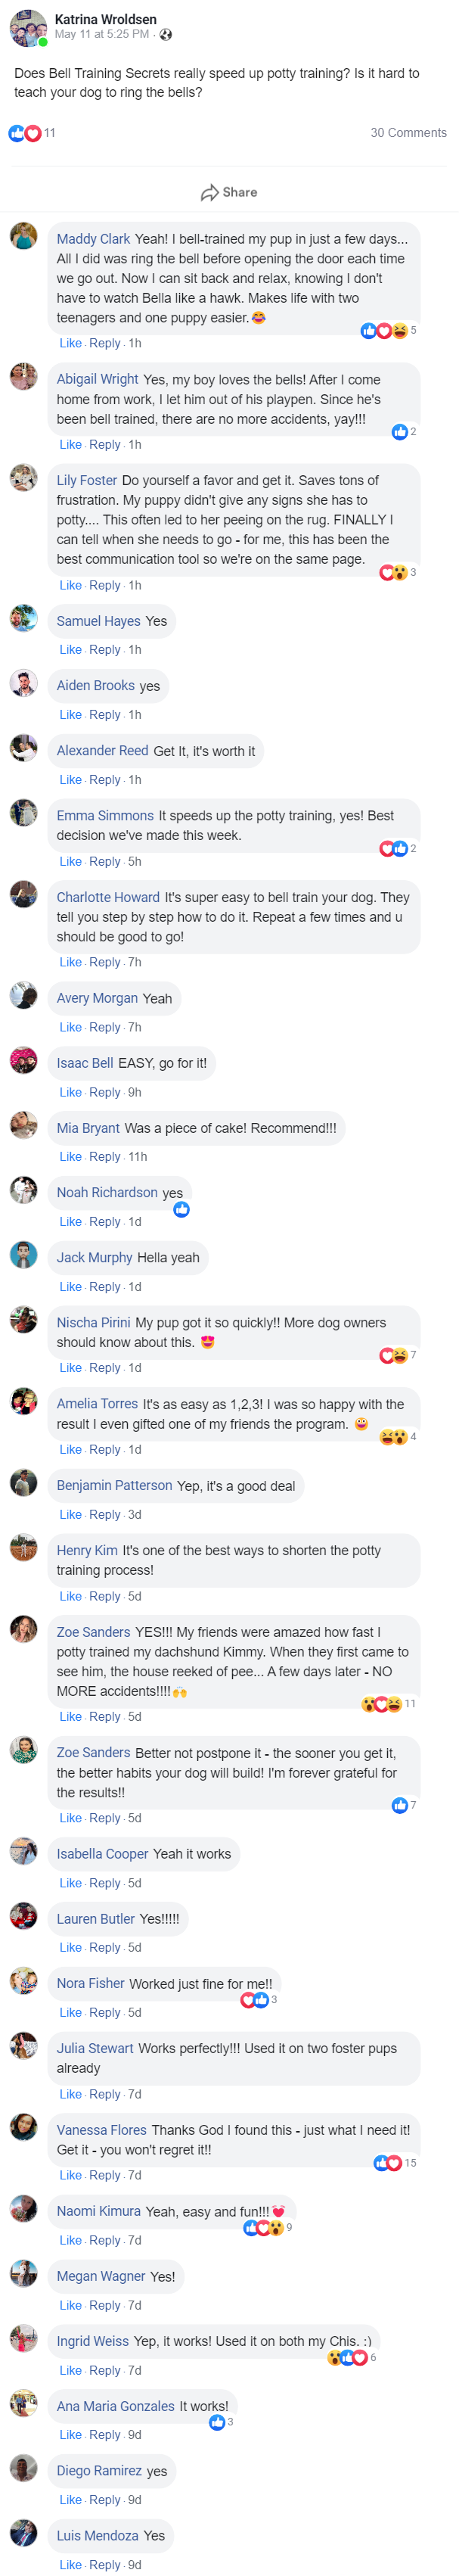Reply to Emma Simmons's comment
Image resolution: width=459 pixels, height=2576 pixels.
pos(104,861)
